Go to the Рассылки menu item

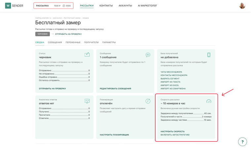click(x=87, y=6)
